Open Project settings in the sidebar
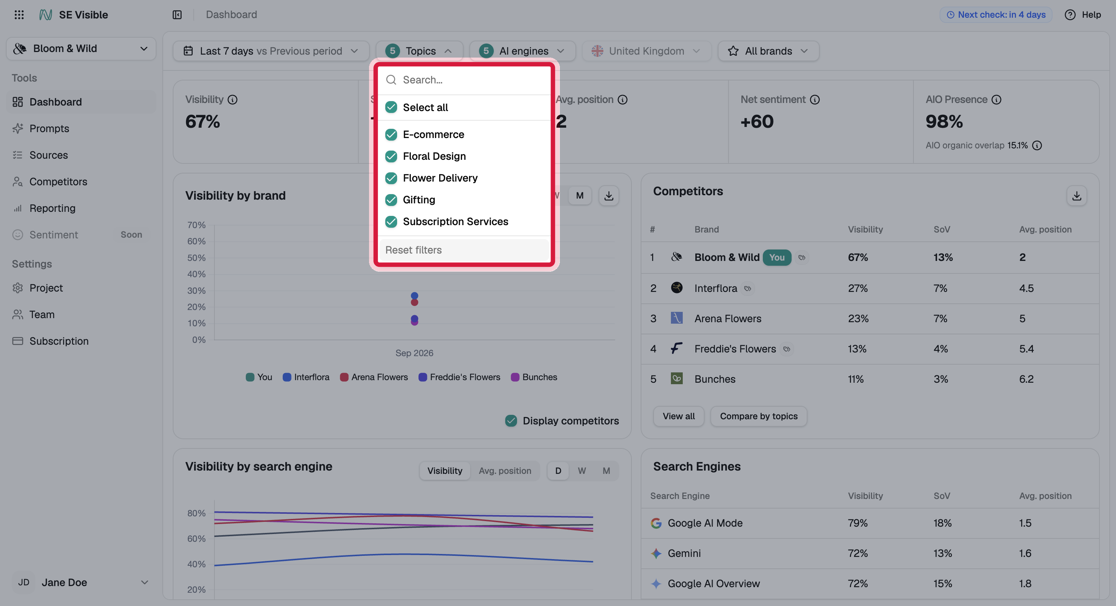This screenshot has width=1116, height=606. coord(81,288)
